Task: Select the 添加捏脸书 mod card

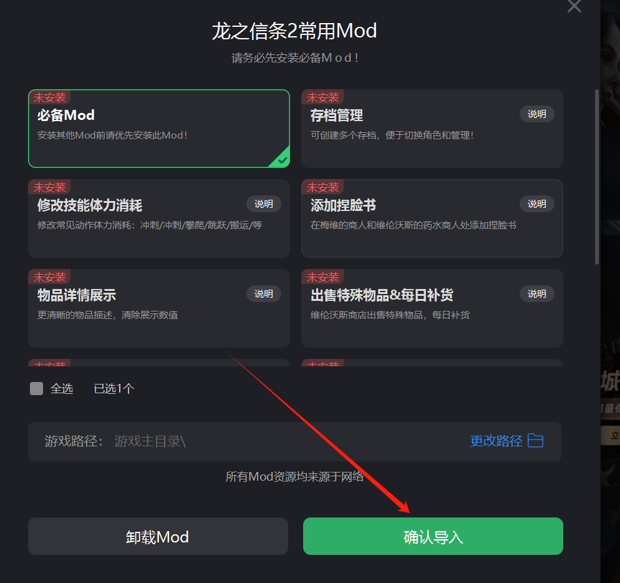Action: point(432,218)
